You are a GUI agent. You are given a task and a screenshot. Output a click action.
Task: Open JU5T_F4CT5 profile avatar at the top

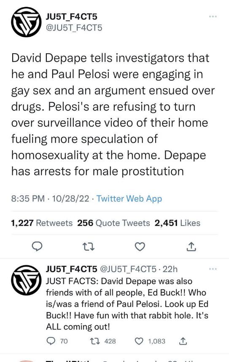[26, 22]
